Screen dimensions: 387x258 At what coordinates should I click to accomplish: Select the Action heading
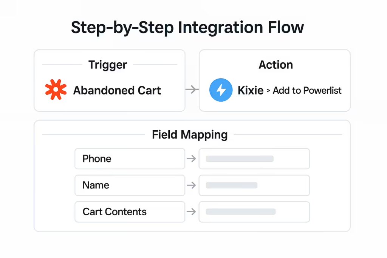click(x=276, y=65)
